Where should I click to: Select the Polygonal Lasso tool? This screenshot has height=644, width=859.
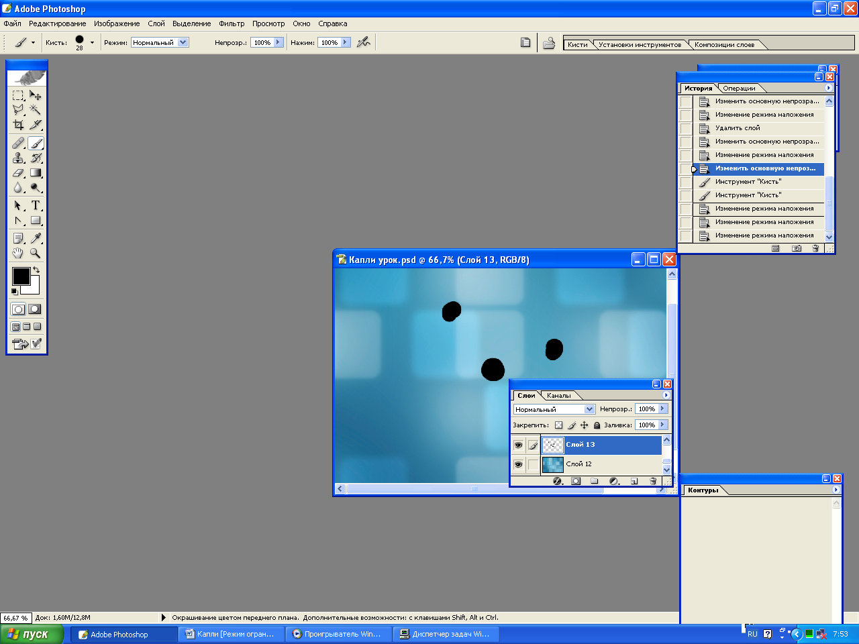pos(18,109)
